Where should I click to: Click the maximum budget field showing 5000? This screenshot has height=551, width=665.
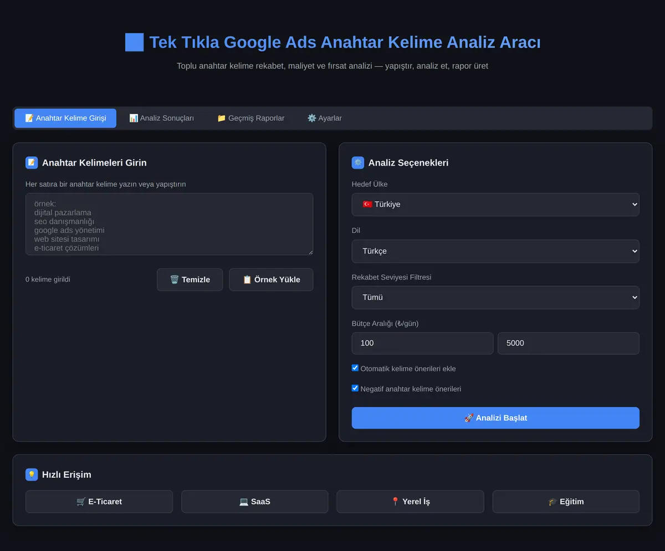569,343
